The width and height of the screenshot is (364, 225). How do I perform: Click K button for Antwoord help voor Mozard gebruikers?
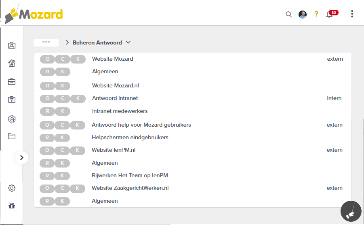pyautogui.click(x=78, y=125)
